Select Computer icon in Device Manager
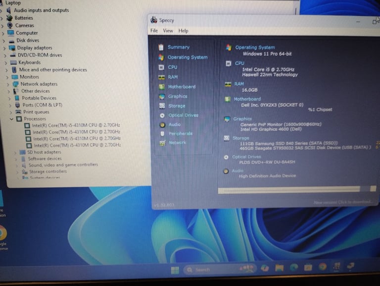380x286 pixels. pos(11,33)
